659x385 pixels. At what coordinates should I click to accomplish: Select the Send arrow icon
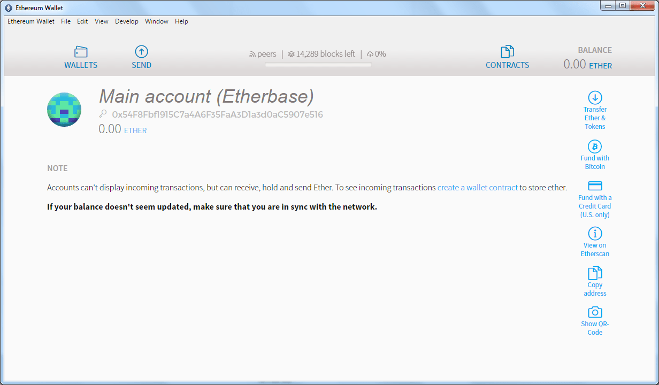pos(141,51)
